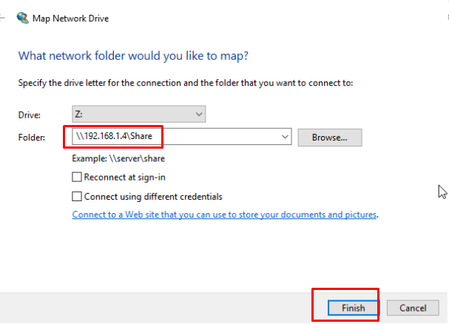Click the Folder: field label

coord(32,138)
